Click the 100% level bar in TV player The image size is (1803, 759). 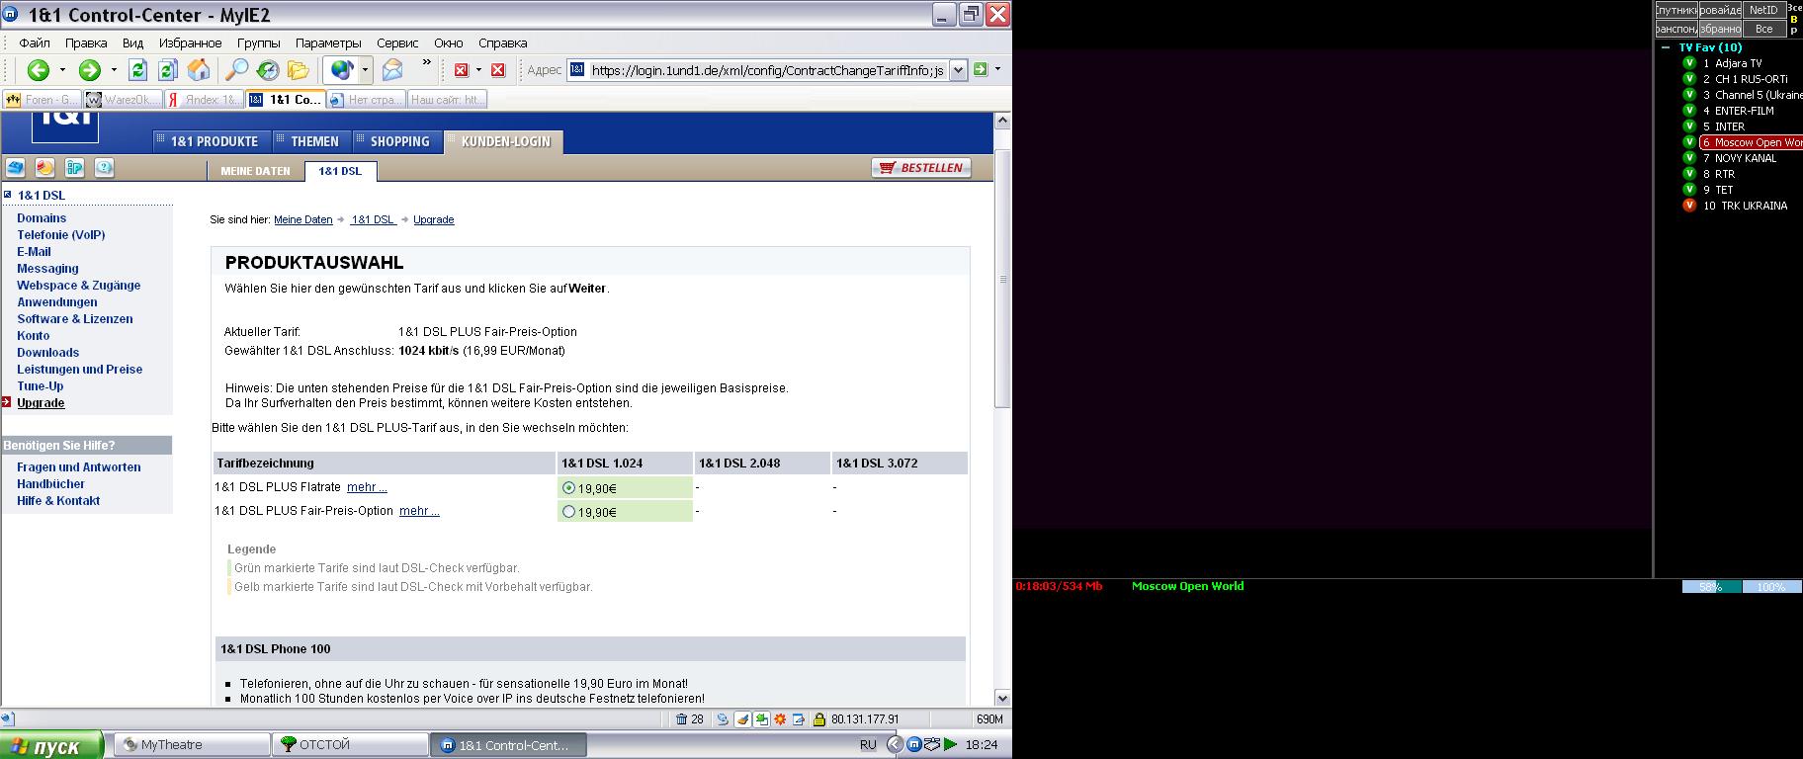click(x=1770, y=587)
